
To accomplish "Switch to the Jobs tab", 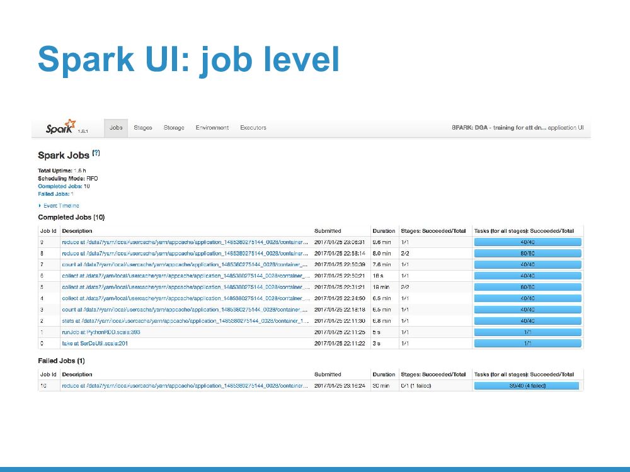I will pos(116,128).
